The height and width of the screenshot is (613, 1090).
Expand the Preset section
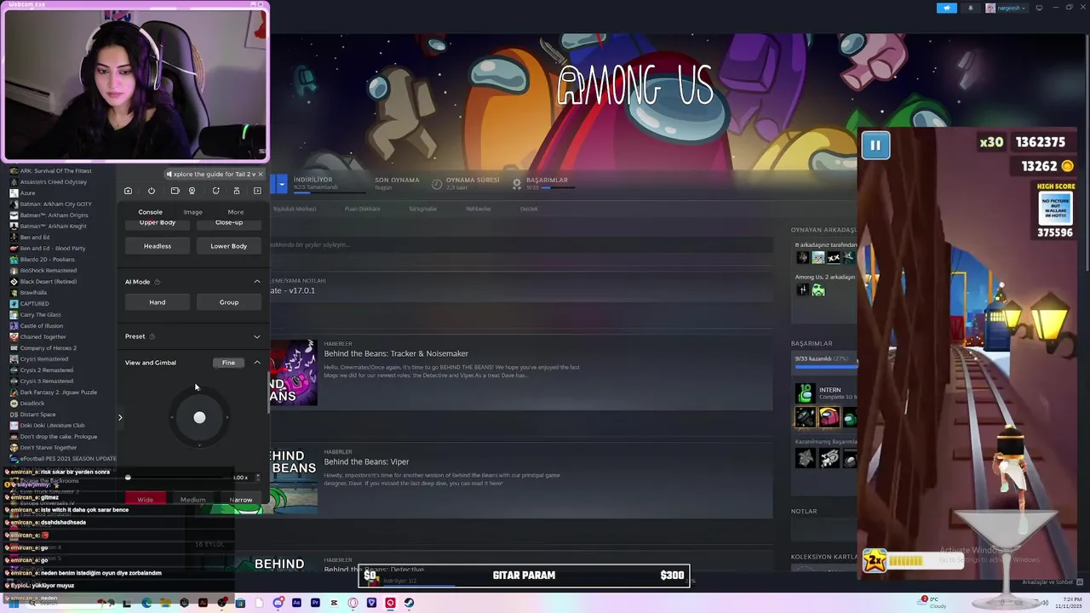(257, 336)
